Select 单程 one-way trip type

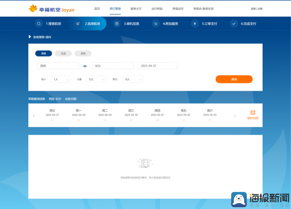tap(43, 53)
